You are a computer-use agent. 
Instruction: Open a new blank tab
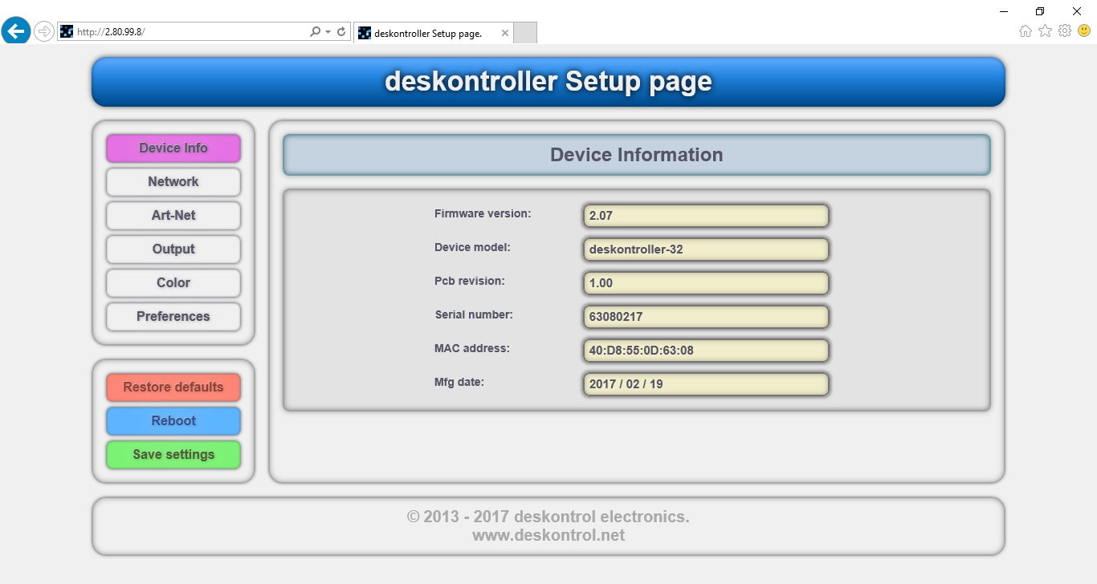pyautogui.click(x=524, y=33)
